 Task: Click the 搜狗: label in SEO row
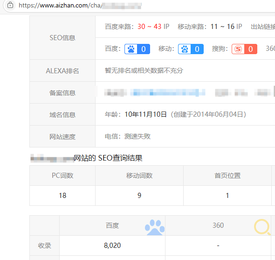coord(220,49)
